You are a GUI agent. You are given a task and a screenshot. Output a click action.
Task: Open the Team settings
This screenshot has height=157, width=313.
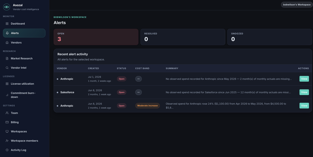[x=24, y=113]
